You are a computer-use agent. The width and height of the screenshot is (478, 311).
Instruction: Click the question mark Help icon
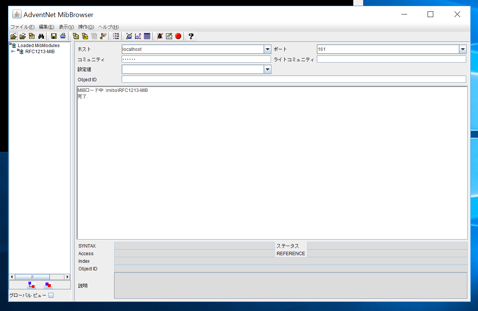[x=191, y=36]
